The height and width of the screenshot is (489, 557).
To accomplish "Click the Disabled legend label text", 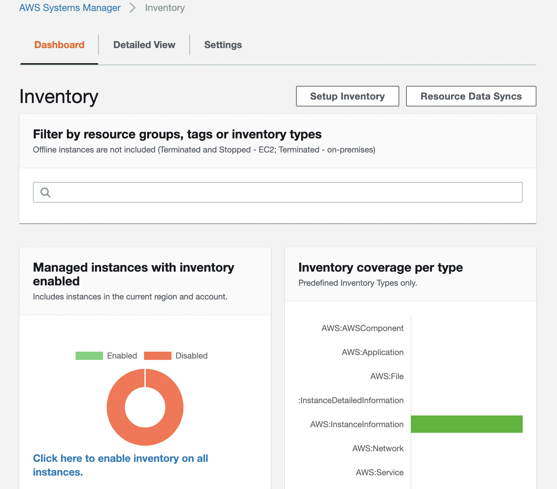I will (x=192, y=356).
